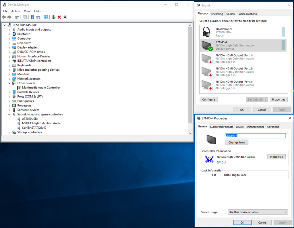Collapse the Other devices node
Image resolution: width=294 pixels, height=228 pixels.
(x=9, y=83)
